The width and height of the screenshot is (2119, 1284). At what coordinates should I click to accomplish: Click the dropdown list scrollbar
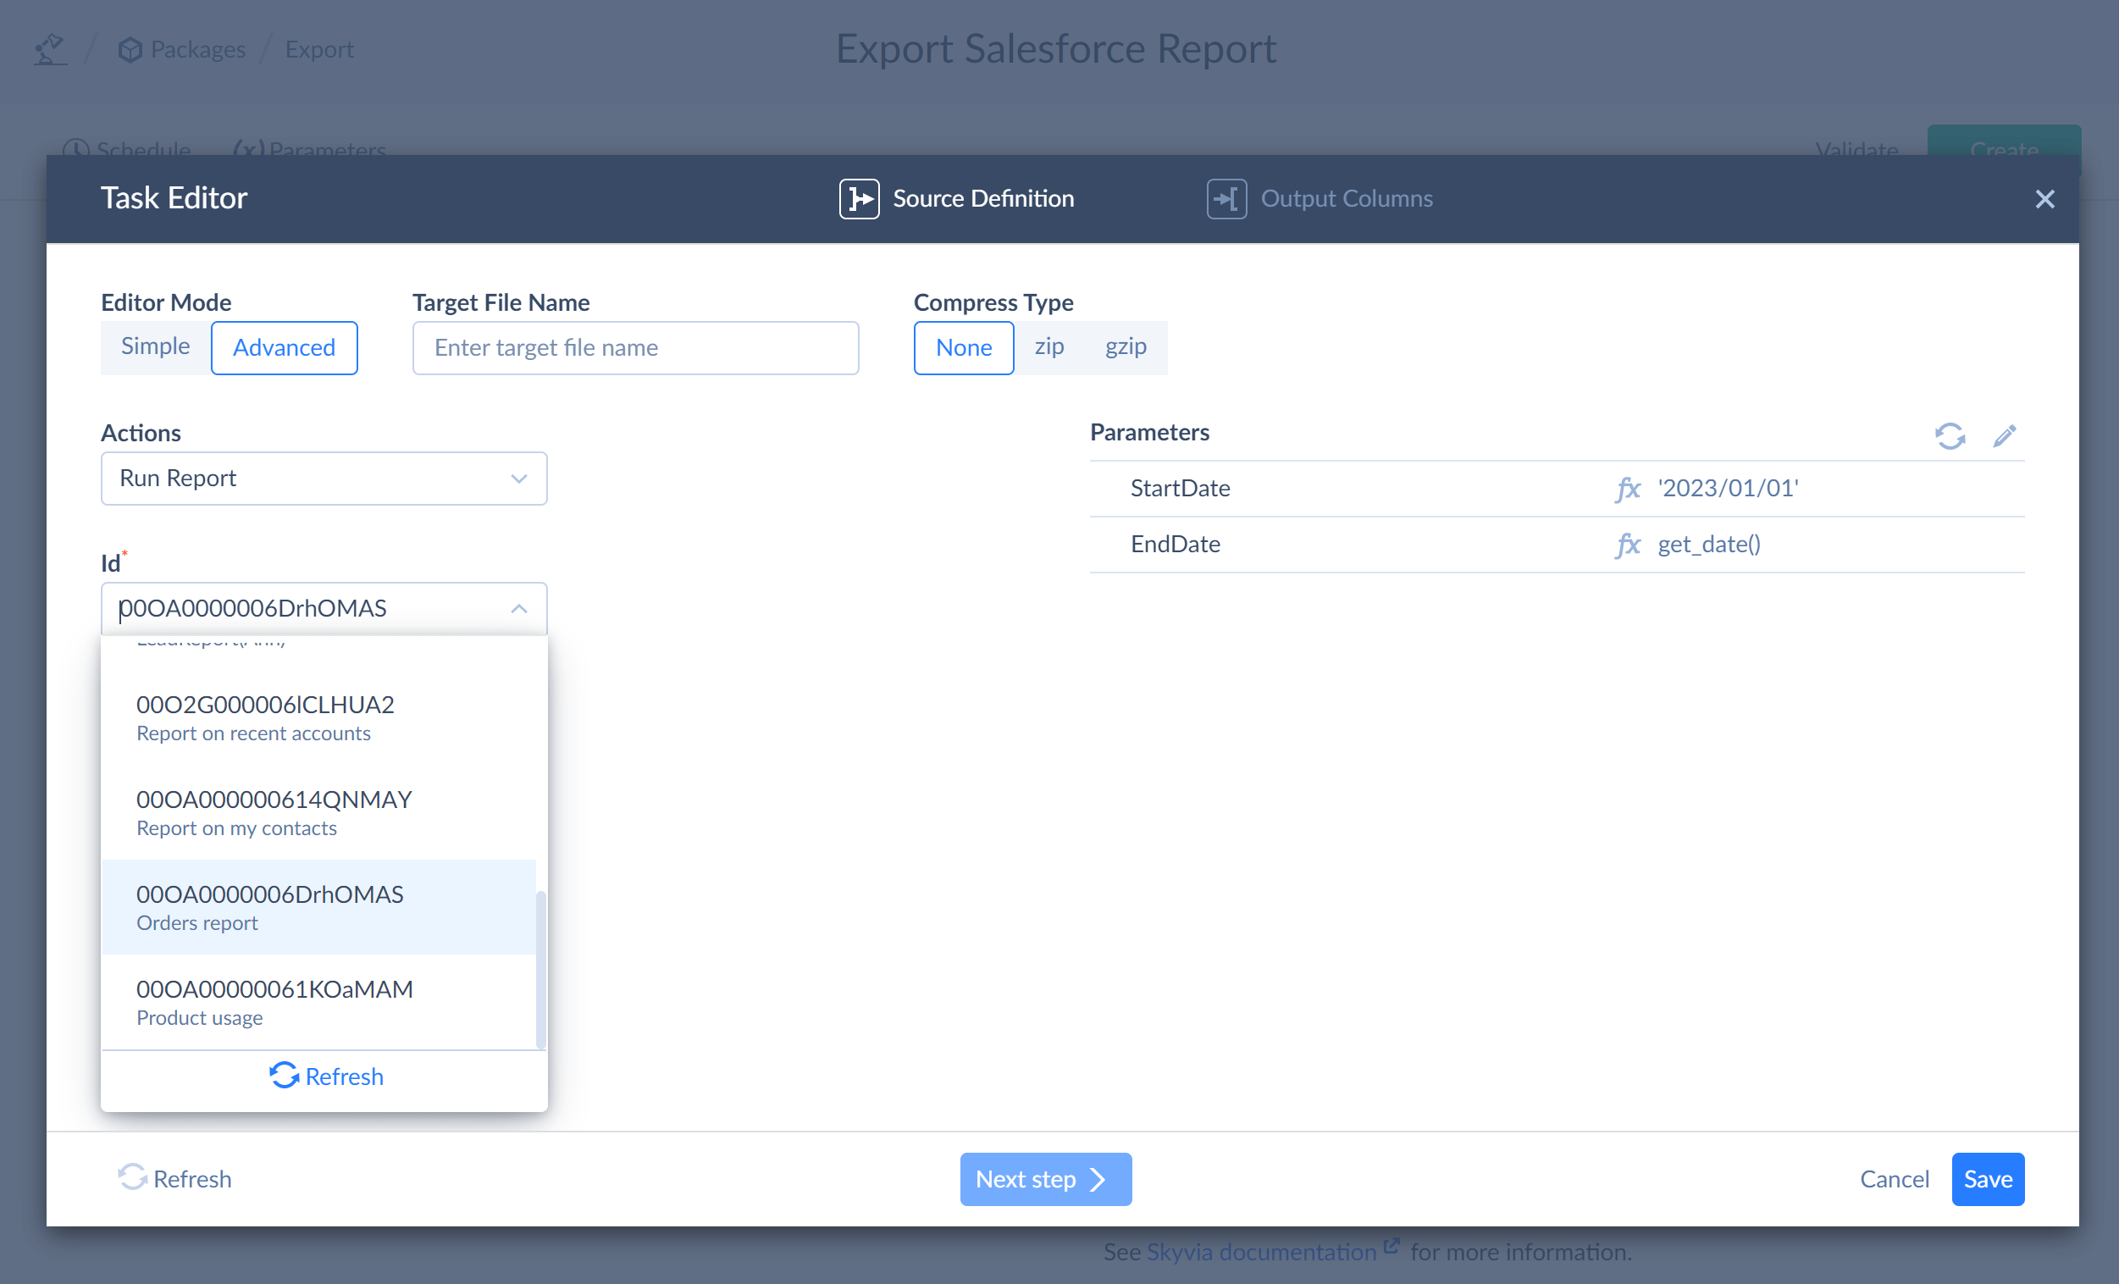[540, 968]
